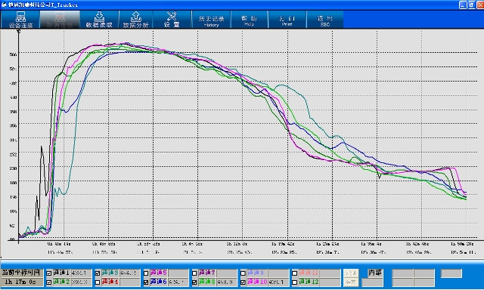
Task: Enable the green channel 12 checkbox
Action: [x=294, y=282]
